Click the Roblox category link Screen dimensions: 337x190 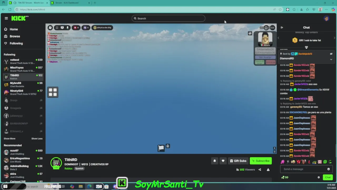click(x=68, y=168)
